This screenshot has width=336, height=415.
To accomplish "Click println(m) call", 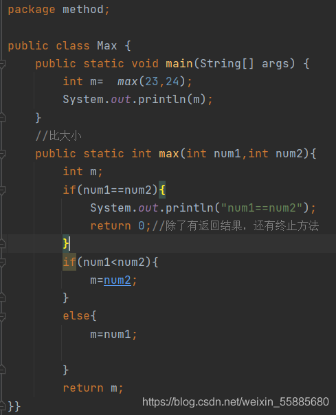I will (x=172, y=100).
